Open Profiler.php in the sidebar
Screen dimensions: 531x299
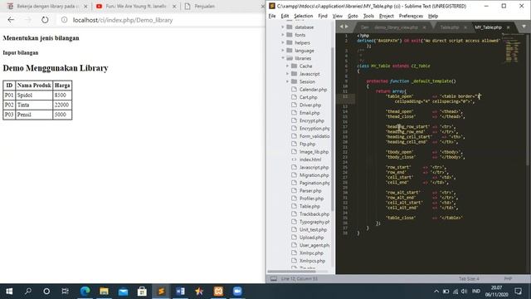coord(311,199)
